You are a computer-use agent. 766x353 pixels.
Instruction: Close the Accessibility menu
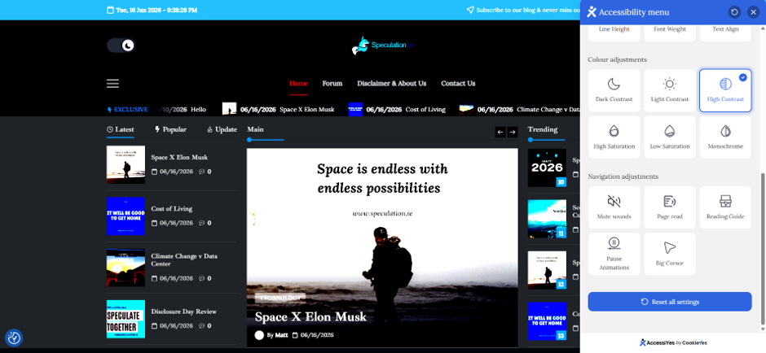tap(753, 12)
